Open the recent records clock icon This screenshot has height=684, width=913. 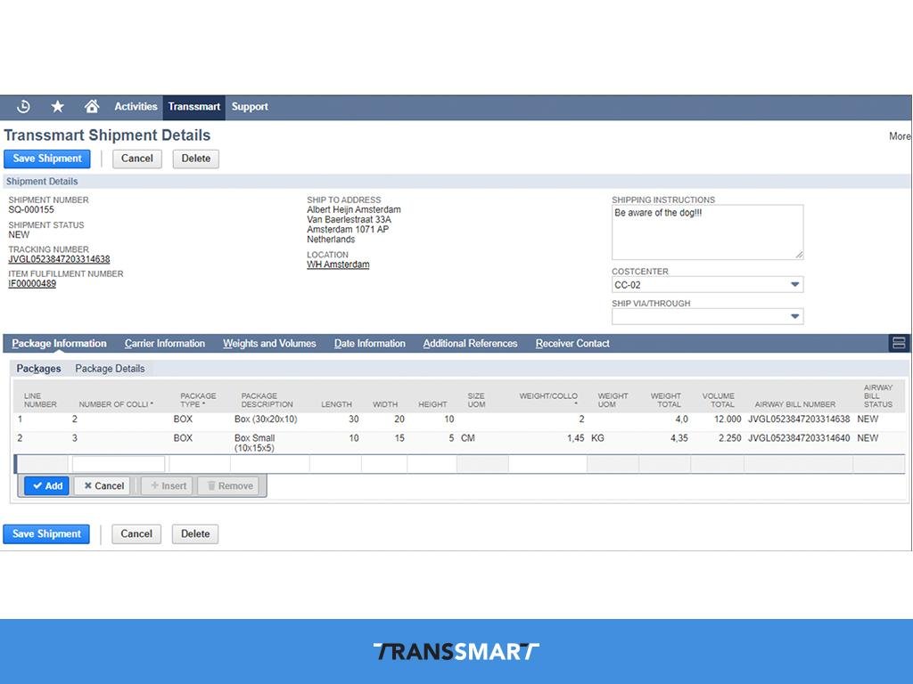tap(23, 107)
